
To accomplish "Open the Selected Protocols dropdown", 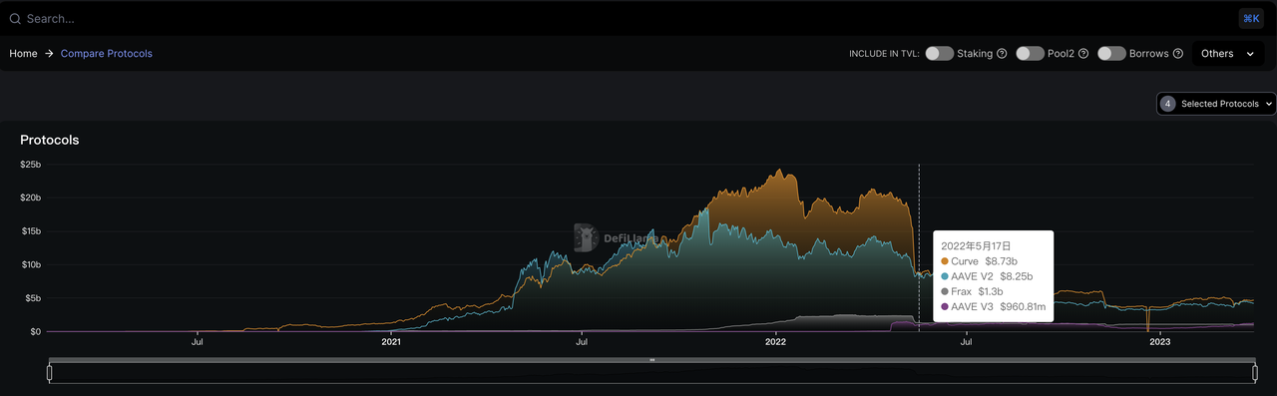I will 1216,104.
